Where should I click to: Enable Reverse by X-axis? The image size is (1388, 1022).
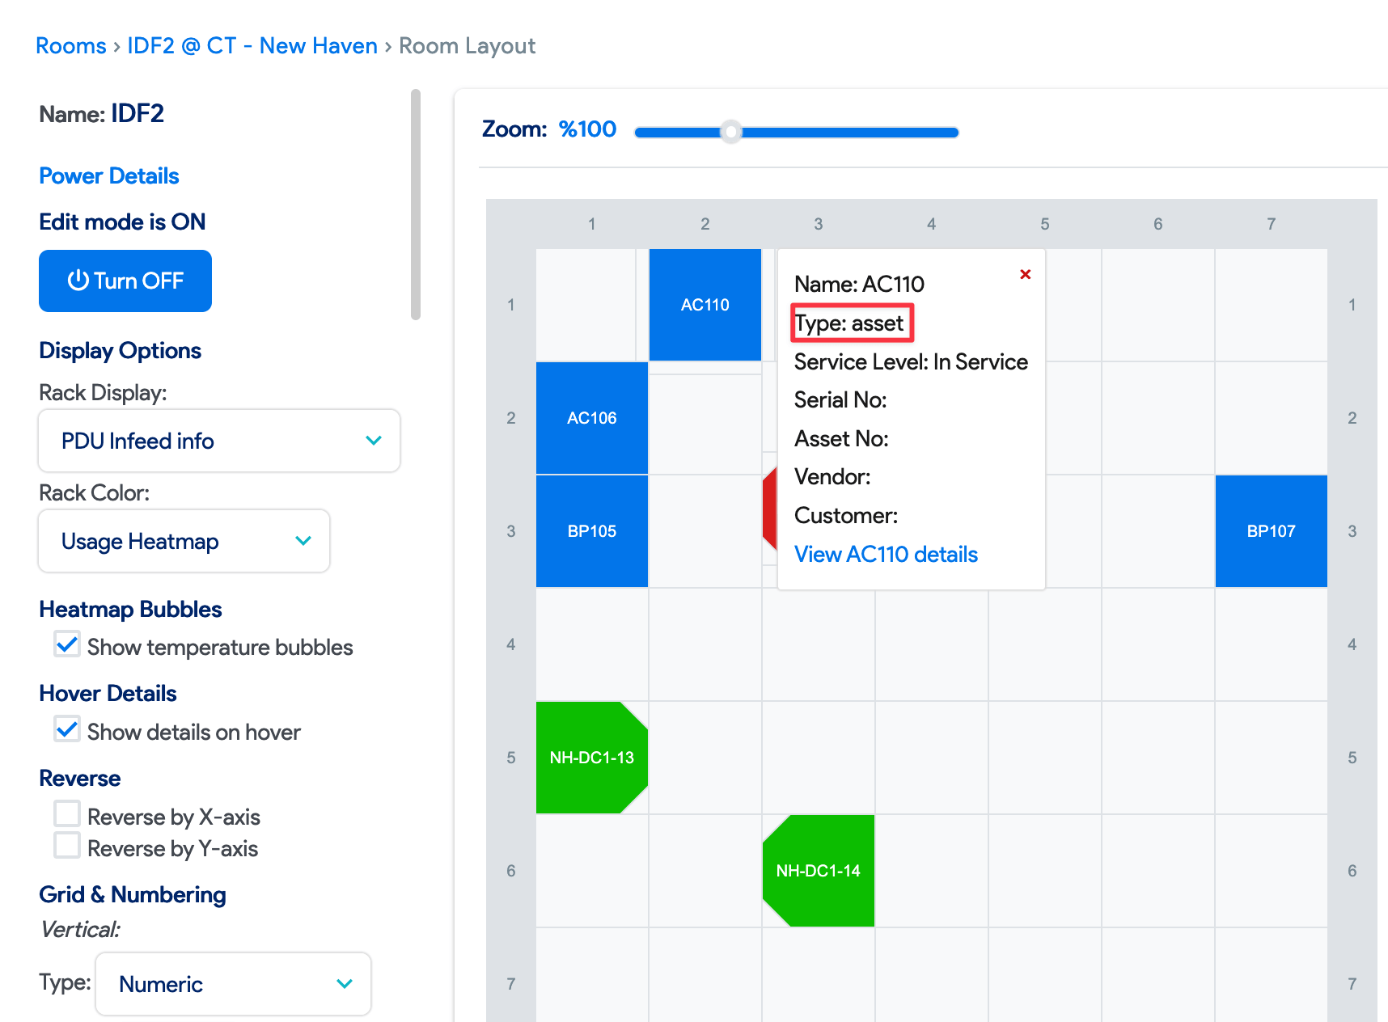(67, 813)
